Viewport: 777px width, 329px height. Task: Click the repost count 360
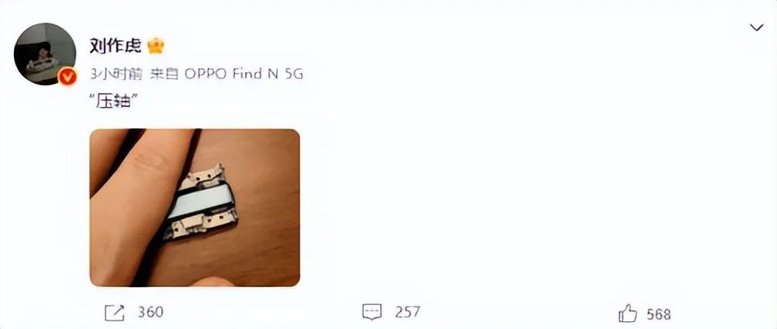coord(150,312)
